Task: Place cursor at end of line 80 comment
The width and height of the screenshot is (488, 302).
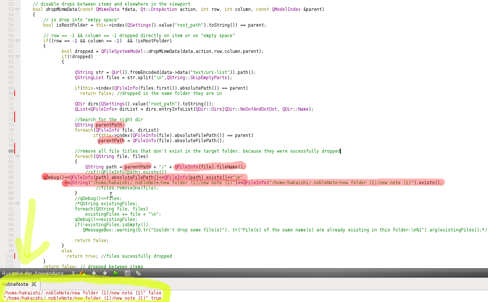Action: click(x=340, y=151)
